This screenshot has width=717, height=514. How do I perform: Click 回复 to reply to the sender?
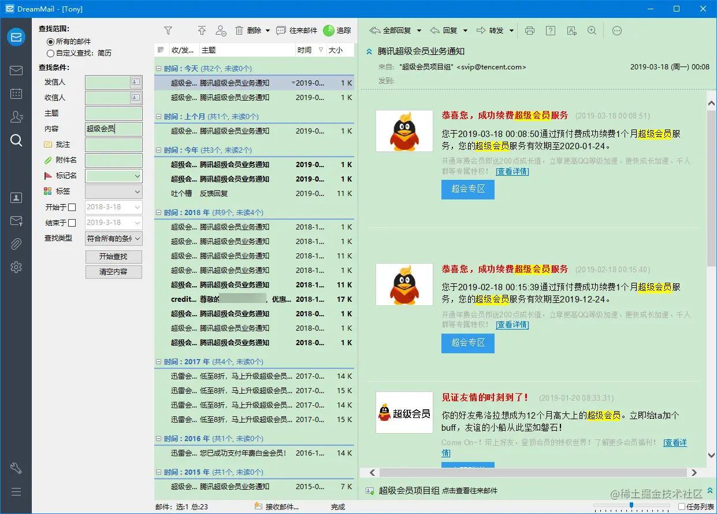[443, 31]
